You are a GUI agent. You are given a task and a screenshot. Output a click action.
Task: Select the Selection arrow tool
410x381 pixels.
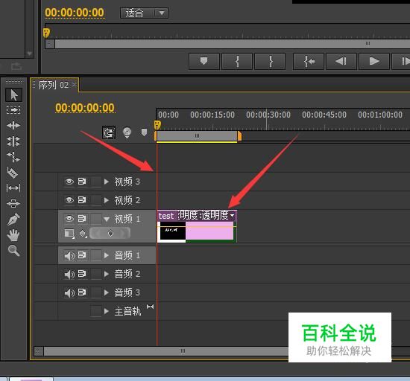point(14,95)
